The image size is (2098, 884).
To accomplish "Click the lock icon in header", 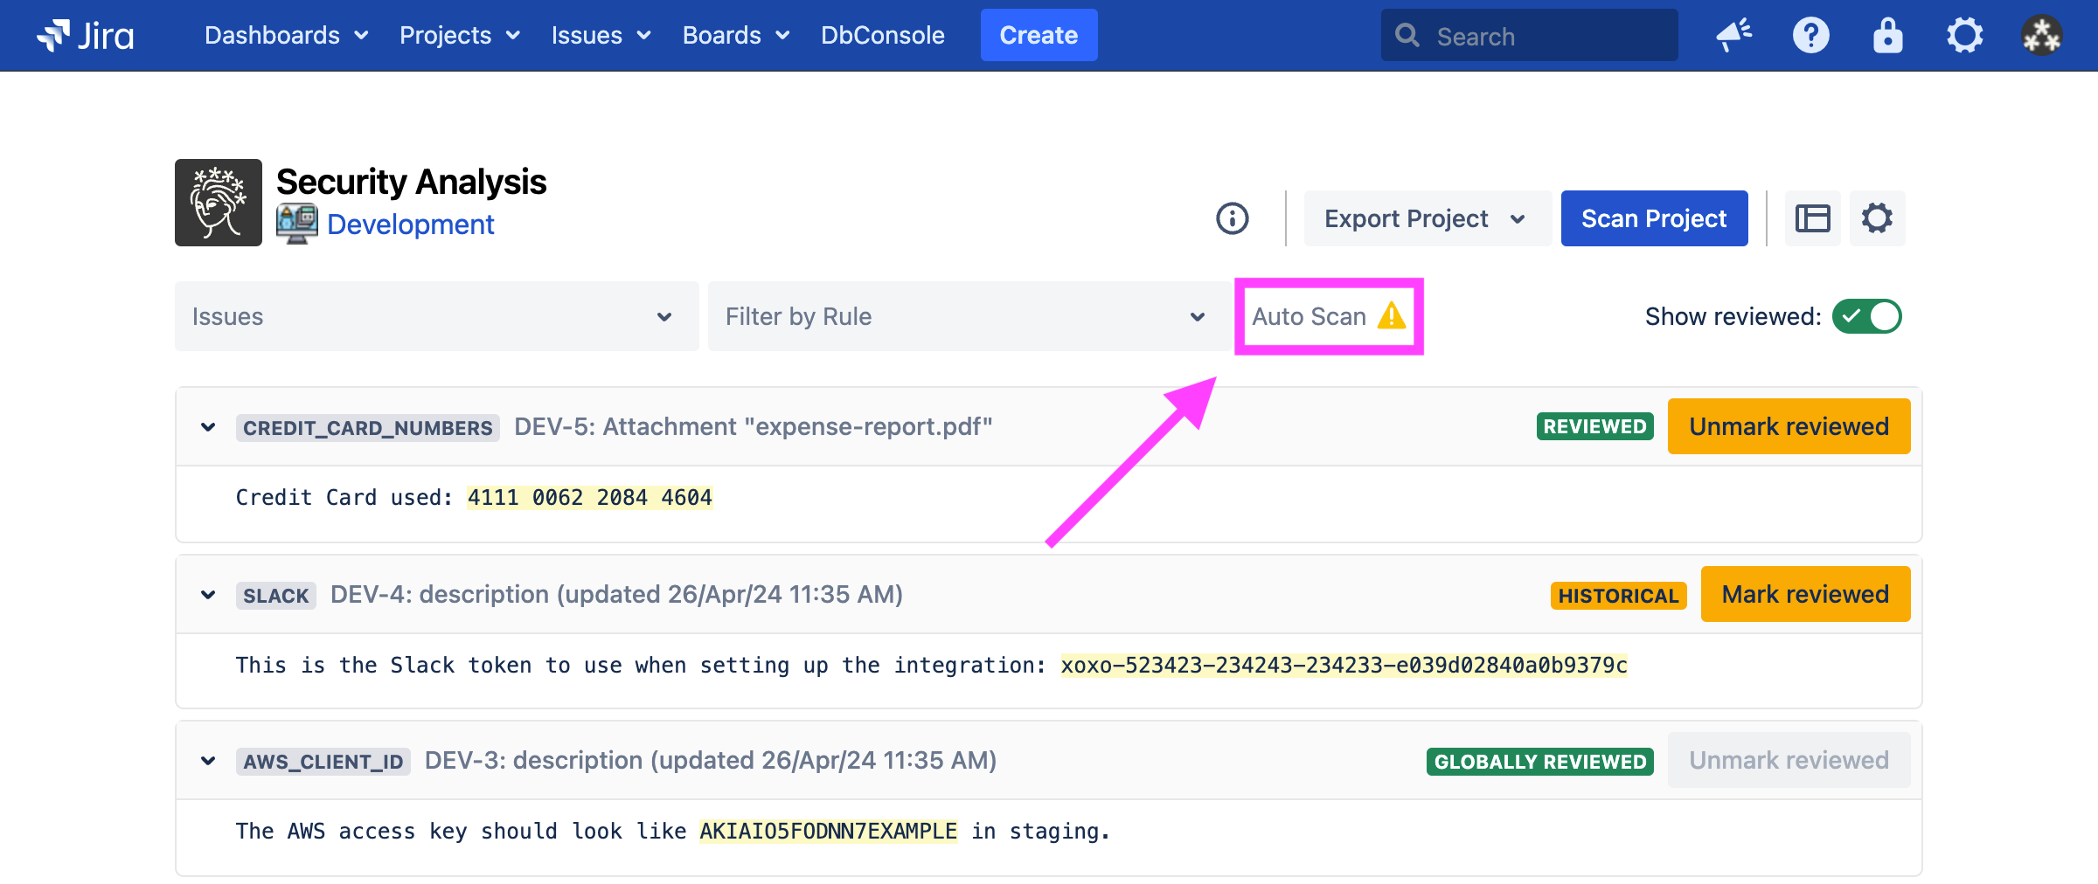I will (x=1887, y=36).
